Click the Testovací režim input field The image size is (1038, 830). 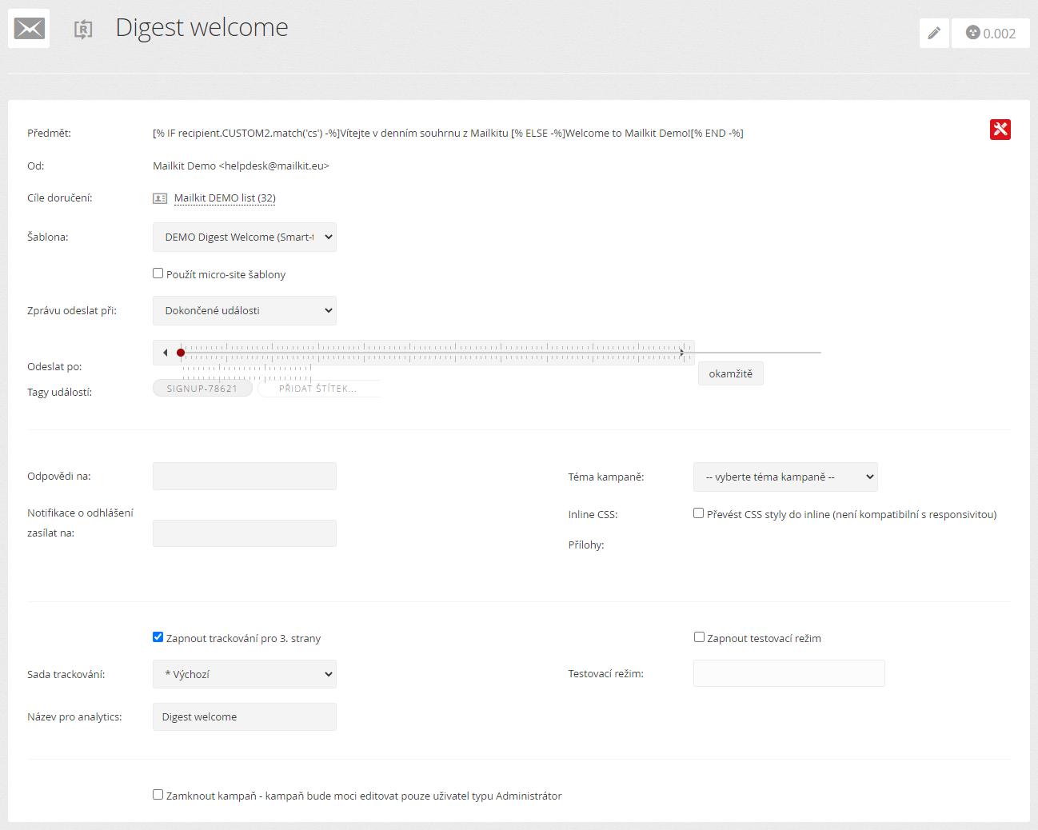789,673
